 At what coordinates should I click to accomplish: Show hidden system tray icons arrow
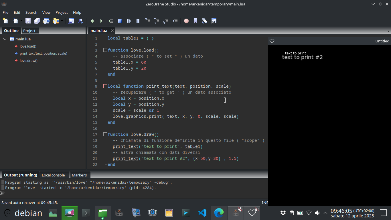(x=325, y=213)
